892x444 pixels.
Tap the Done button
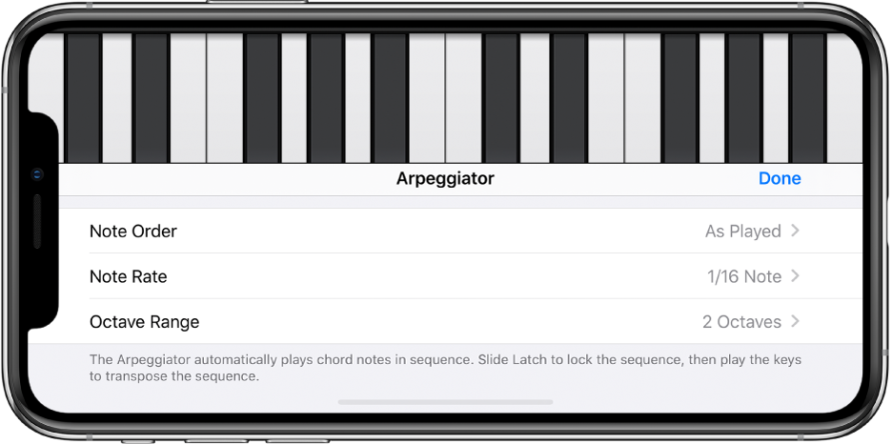pos(779,178)
